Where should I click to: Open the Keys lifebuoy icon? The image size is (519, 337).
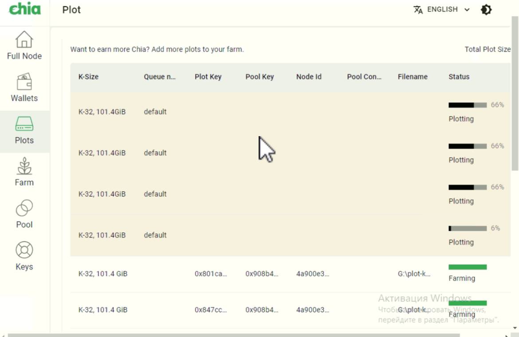(24, 250)
